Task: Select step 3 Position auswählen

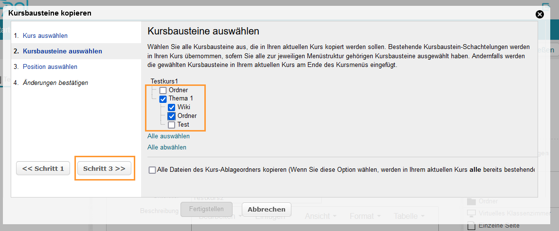Action: click(50, 67)
